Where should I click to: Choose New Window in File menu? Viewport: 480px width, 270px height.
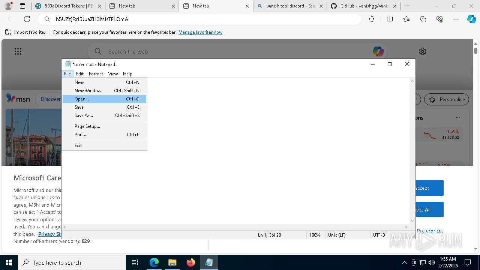(104, 91)
